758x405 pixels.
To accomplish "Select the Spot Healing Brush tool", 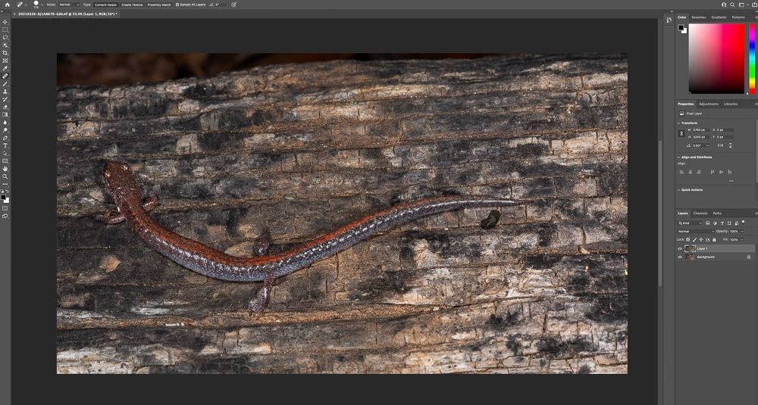I will click(x=5, y=76).
